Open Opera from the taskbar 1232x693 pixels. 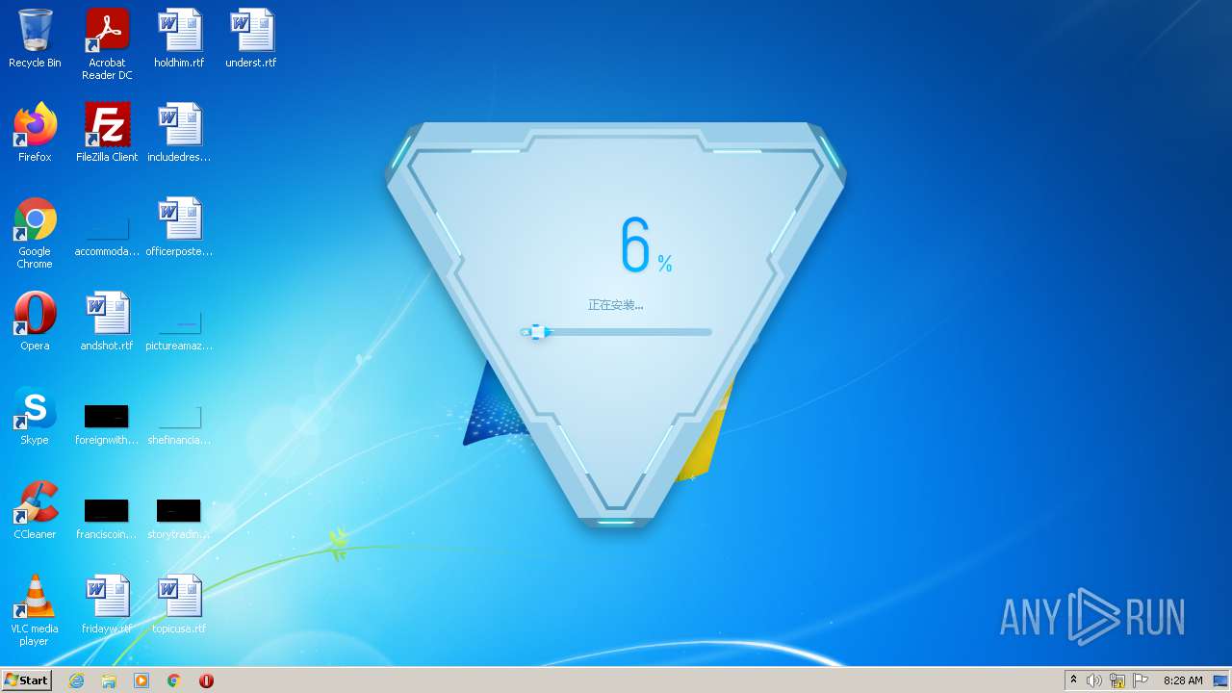pos(206,680)
